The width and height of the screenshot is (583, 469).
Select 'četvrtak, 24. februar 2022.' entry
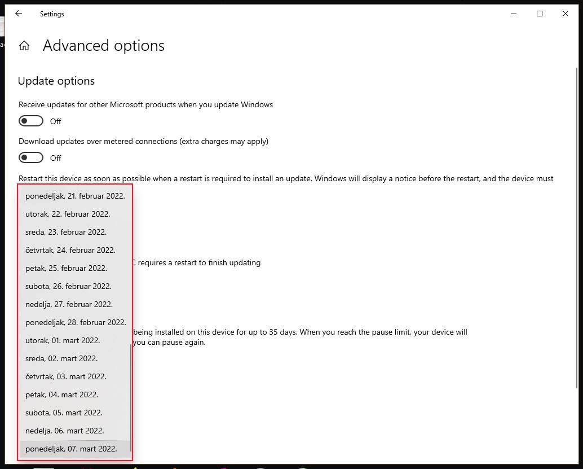pos(70,250)
